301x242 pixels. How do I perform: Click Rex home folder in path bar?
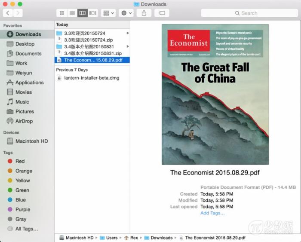click(131, 238)
